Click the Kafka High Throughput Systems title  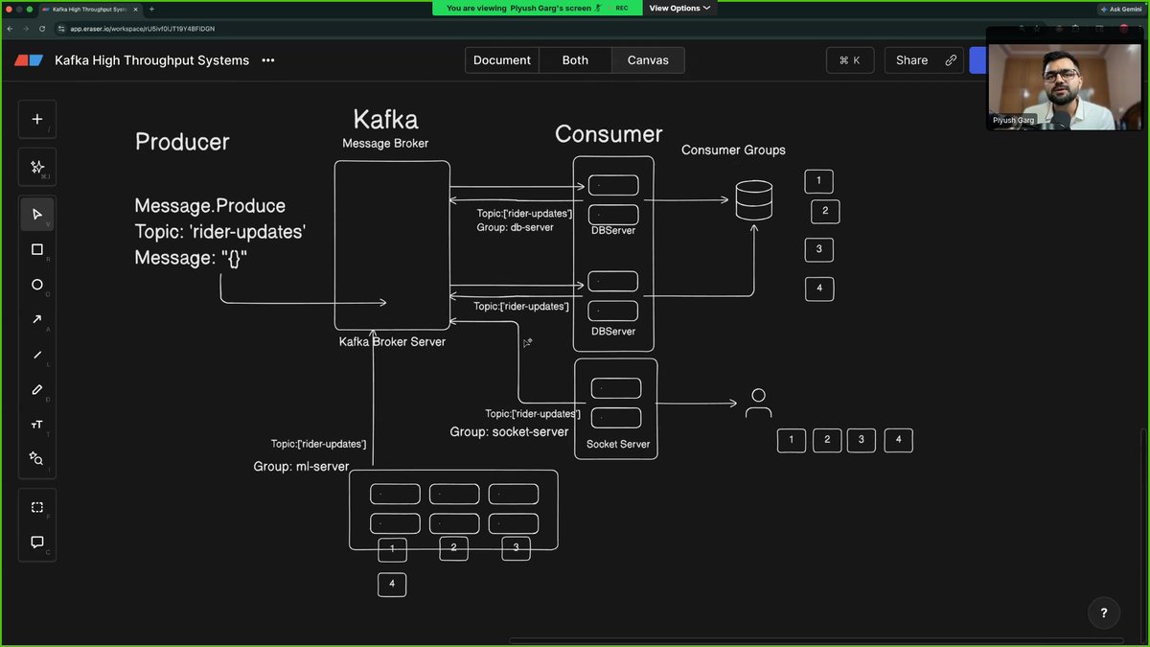(151, 60)
